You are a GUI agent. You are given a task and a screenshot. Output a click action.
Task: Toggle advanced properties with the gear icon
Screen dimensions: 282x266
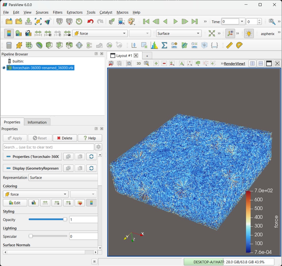click(x=98, y=147)
